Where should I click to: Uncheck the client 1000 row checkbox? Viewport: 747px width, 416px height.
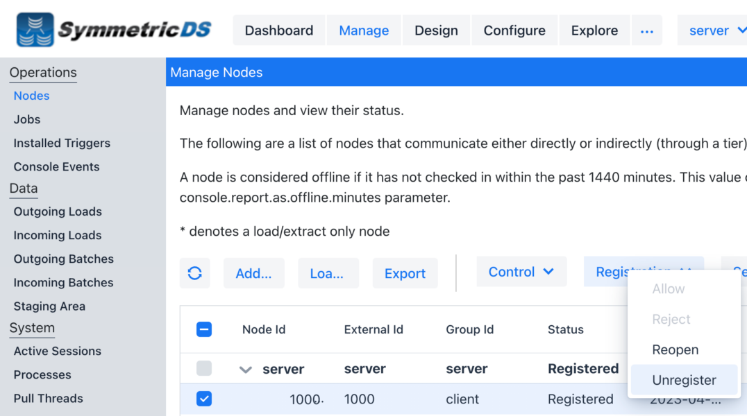(204, 399)
